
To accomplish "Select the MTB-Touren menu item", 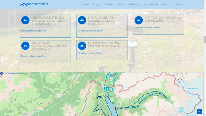I will 134,4.
